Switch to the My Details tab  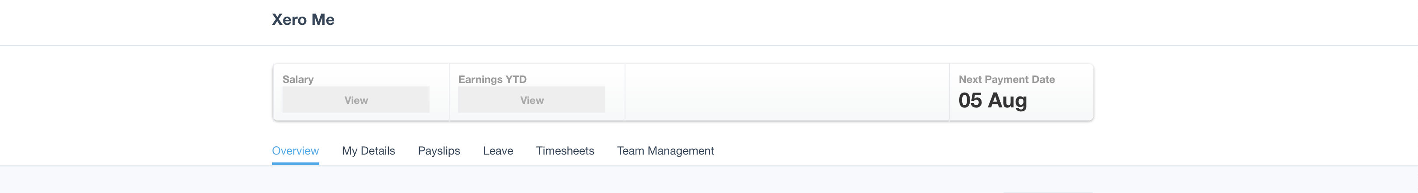tap(368, 151)
